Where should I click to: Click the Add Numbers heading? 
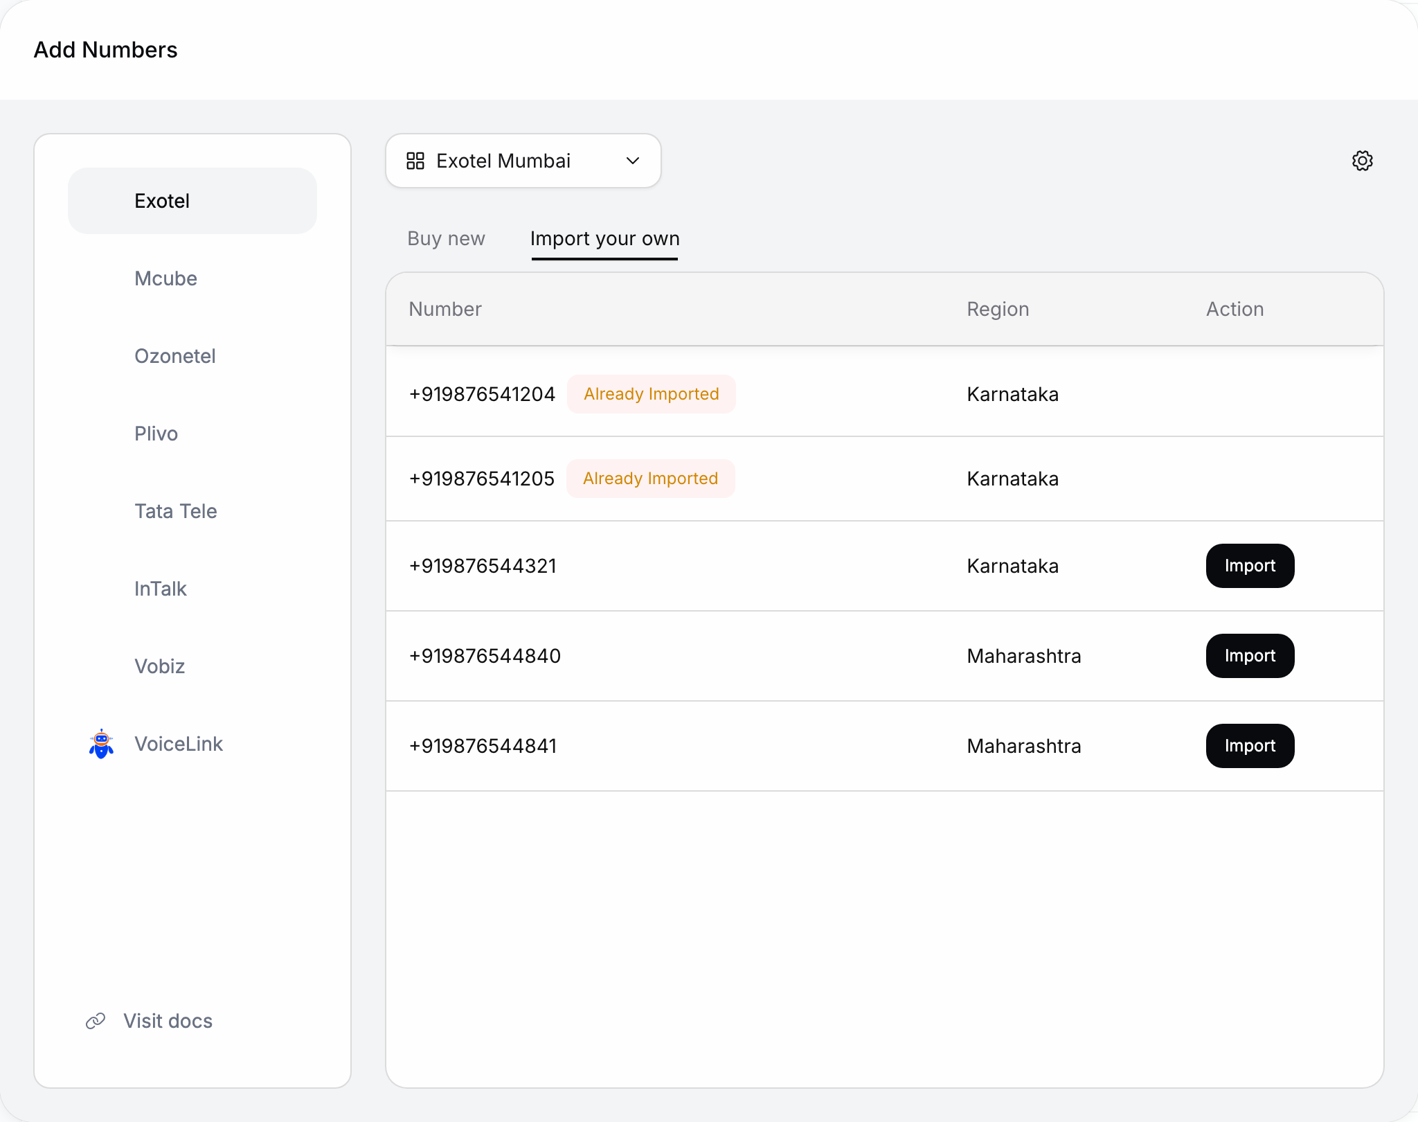click(x=105, y=50)
